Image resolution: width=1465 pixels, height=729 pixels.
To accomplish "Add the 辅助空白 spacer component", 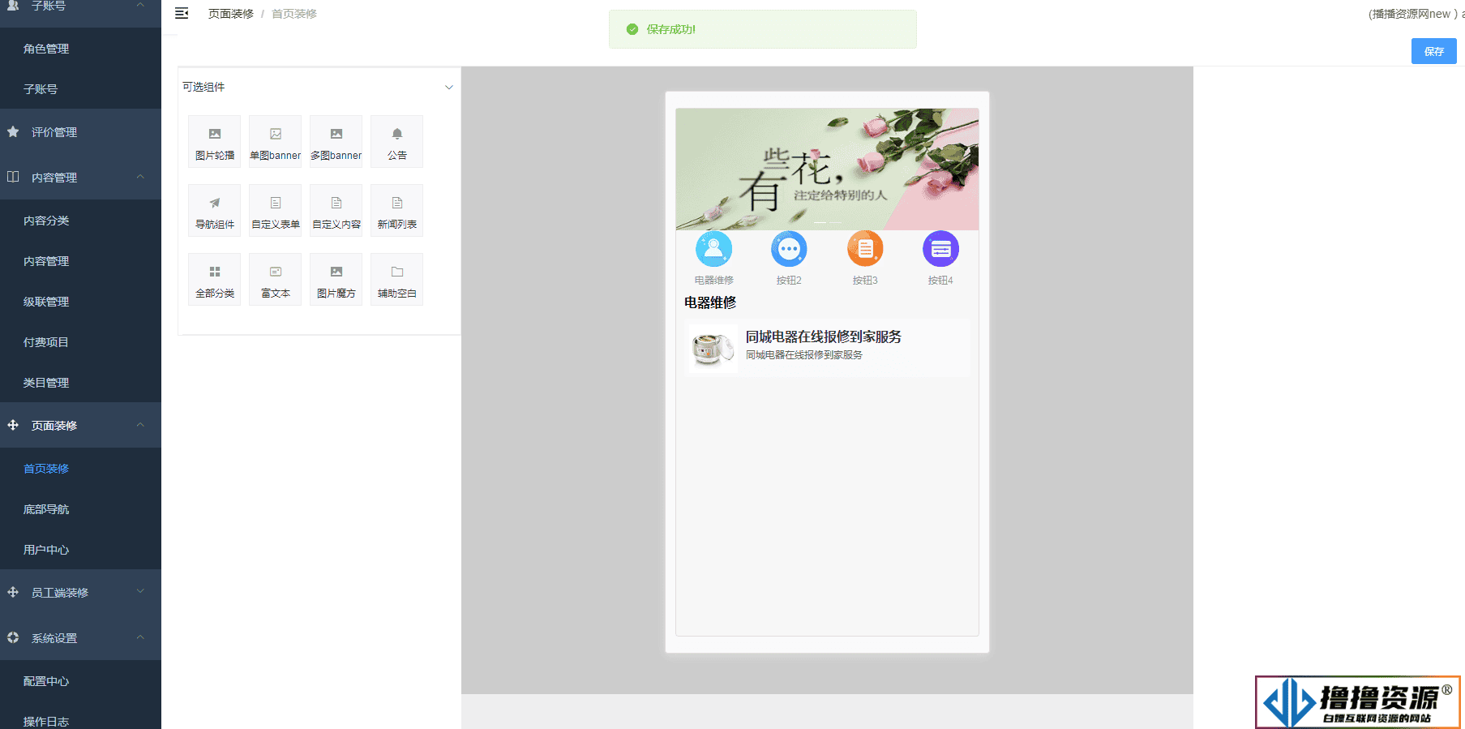I will [396, 280].
